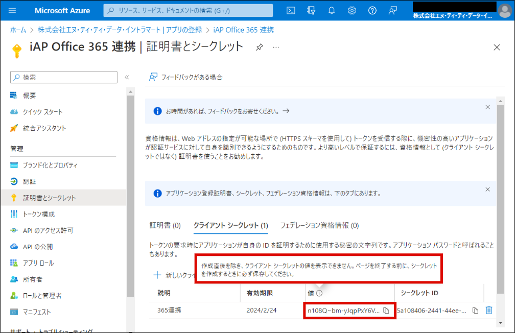Copy the secret ID to clipboard

(x=475, y=310)
